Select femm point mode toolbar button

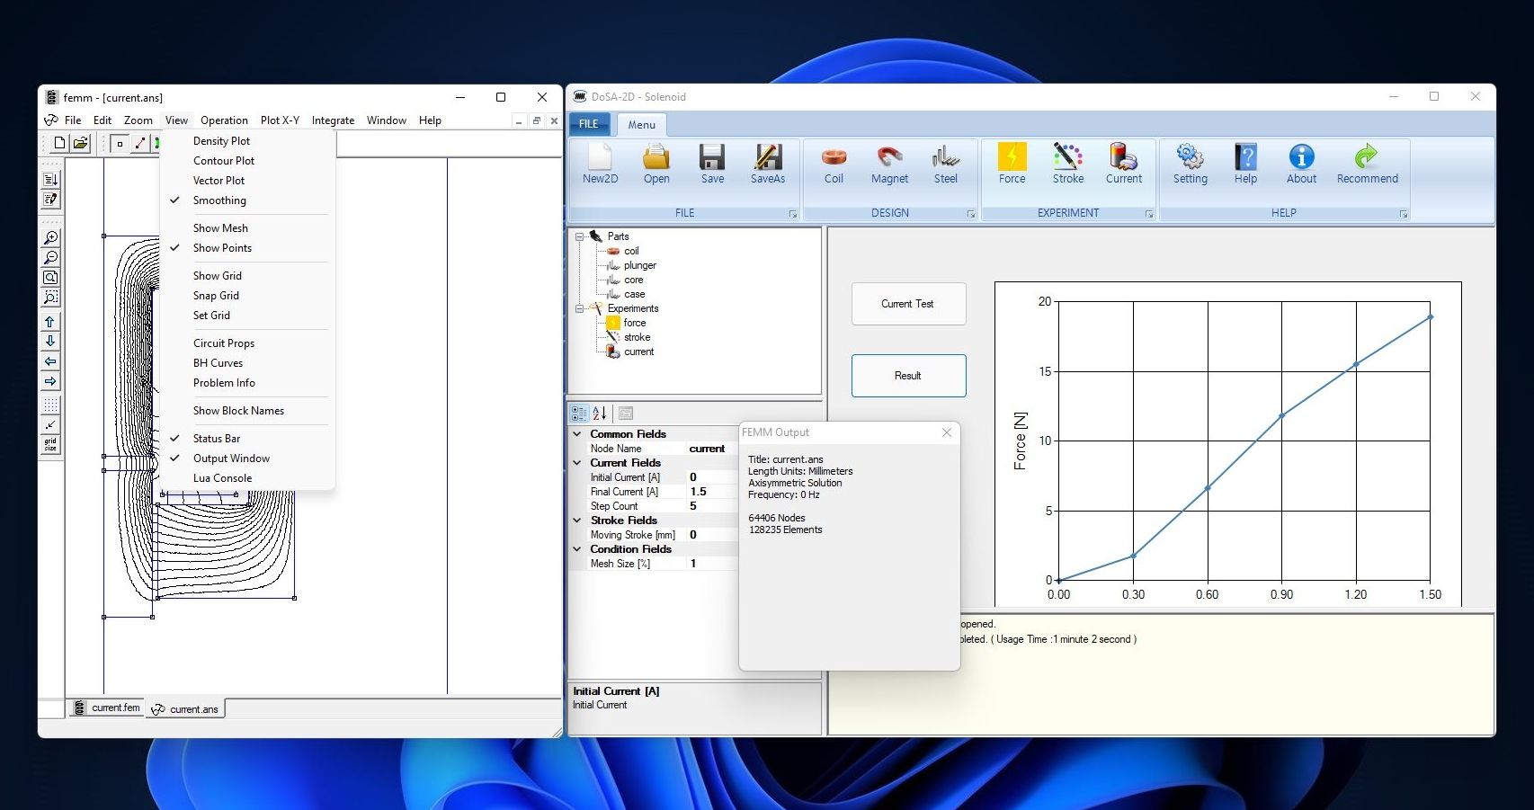[x=120, y=143]
